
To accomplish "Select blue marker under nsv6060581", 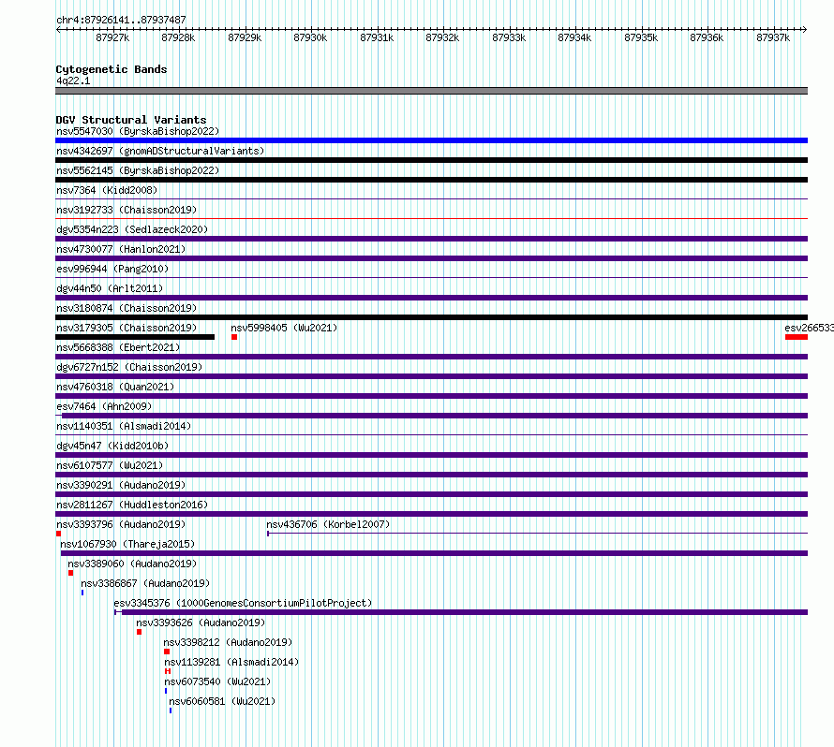I will tap(171, 710).
